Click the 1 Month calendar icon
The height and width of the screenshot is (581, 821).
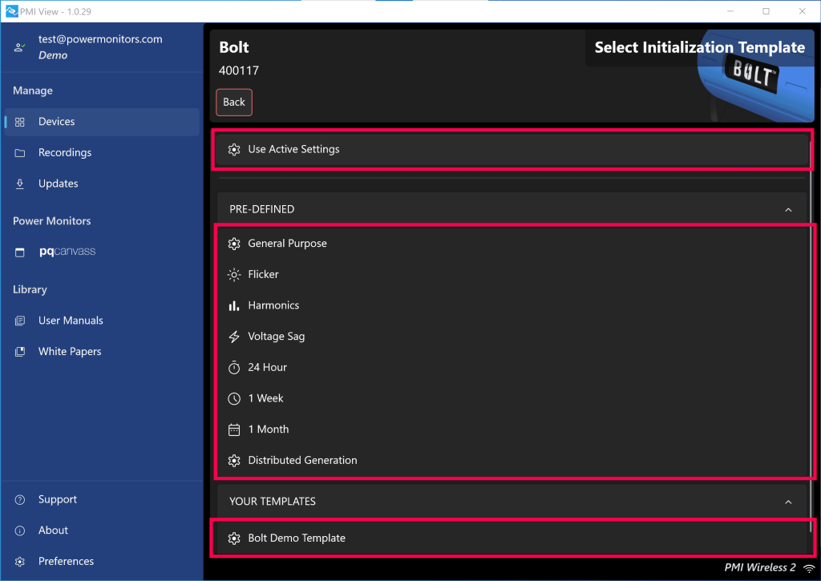point(233,429)
